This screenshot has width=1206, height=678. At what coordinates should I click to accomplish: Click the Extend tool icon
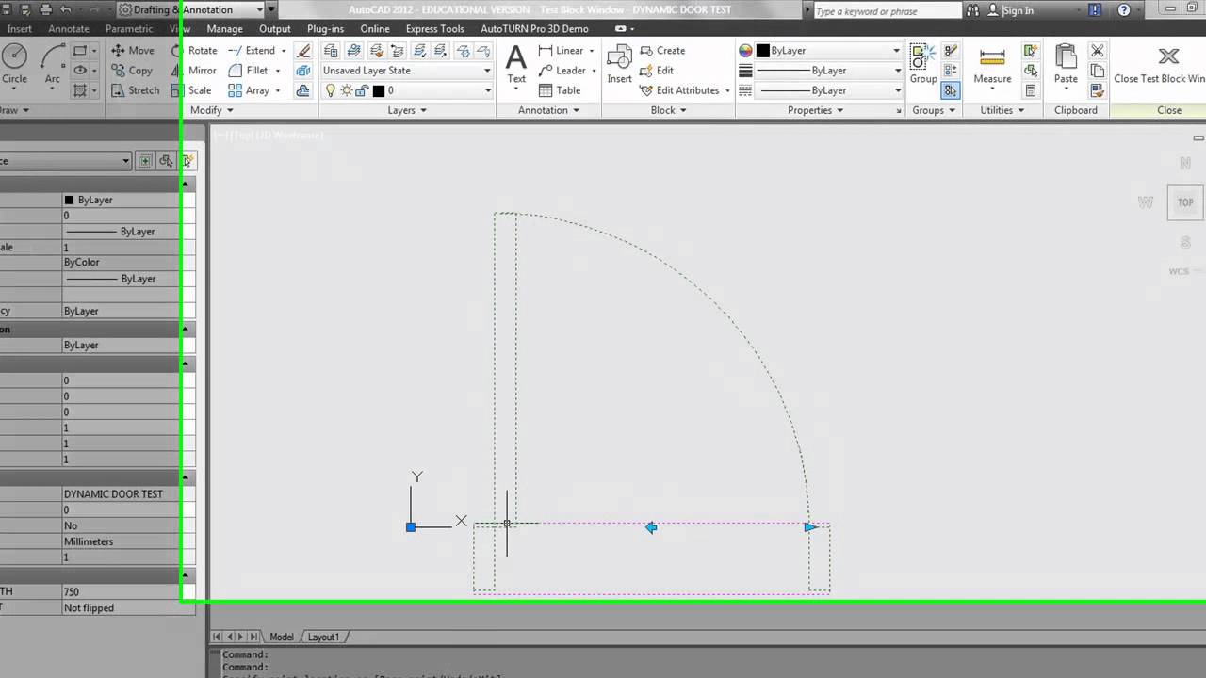(x=236, y=51)
